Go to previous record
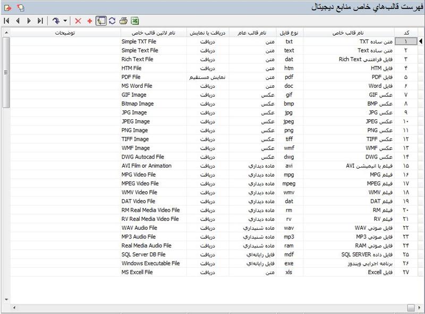The width and height of the screenshot is (425, 314). click(x=18, y=21)
